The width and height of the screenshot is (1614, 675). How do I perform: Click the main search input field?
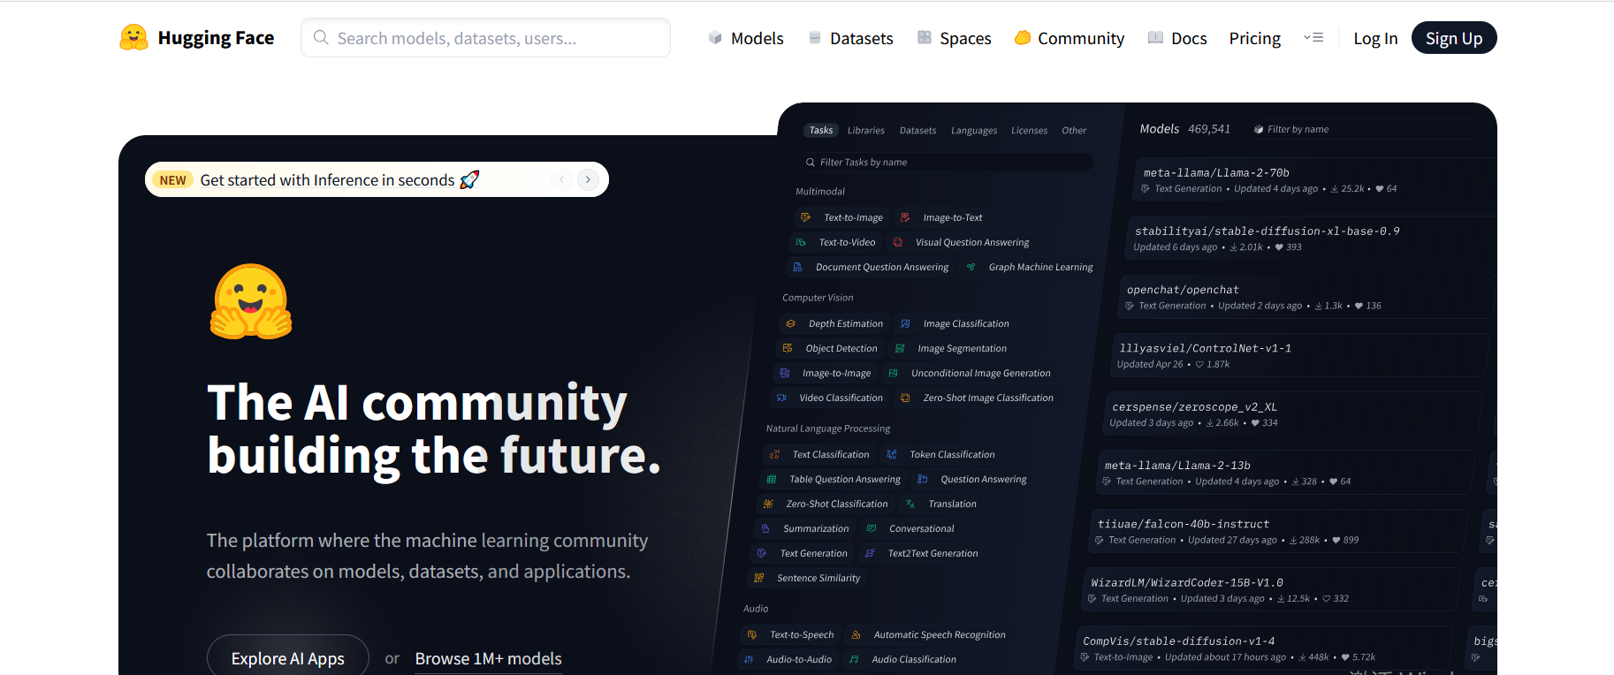(x=485, y=38)
